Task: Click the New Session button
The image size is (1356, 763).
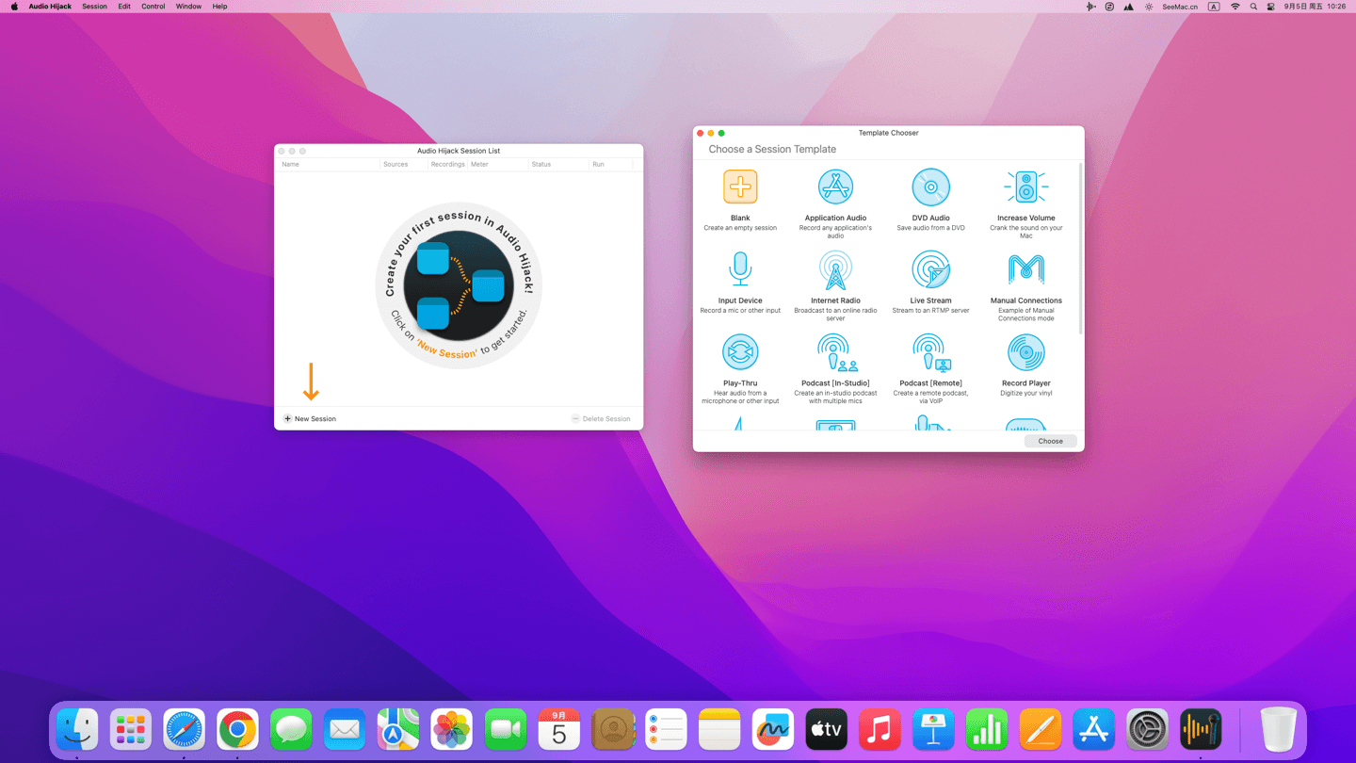Action: click(310, 418)
